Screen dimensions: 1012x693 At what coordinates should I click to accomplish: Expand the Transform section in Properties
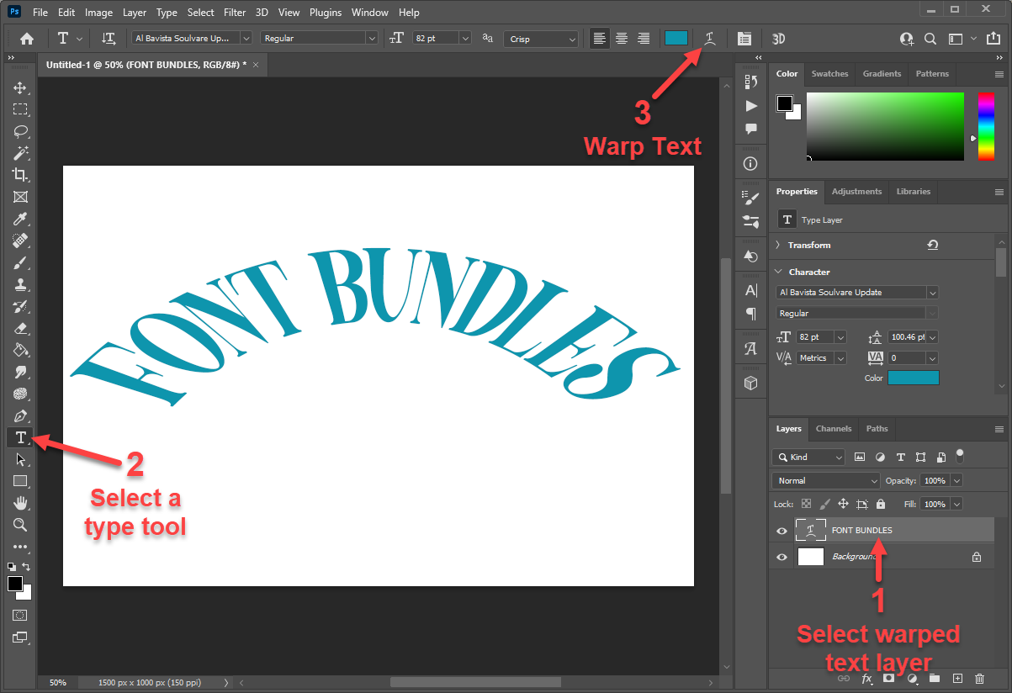(x=776, y=245)
